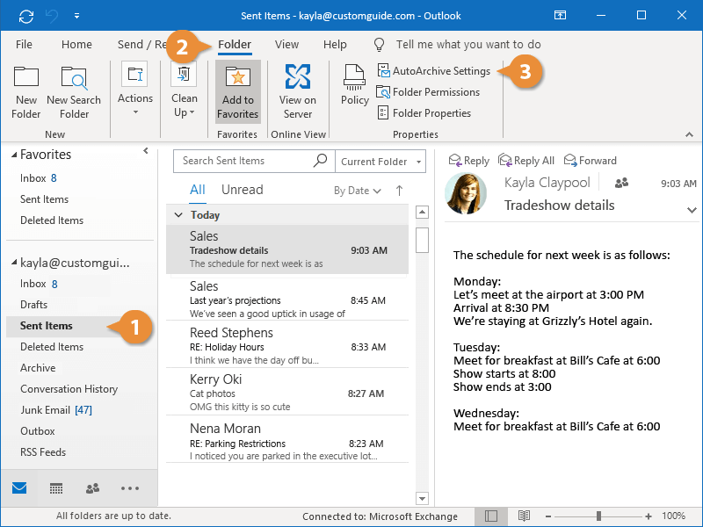The image size is (703, 527).
Task: Collapse the Favorites section
Action: 14,155
